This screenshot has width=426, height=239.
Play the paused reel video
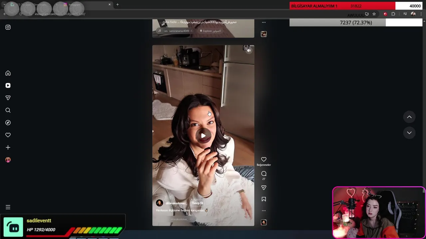[203, 135]
